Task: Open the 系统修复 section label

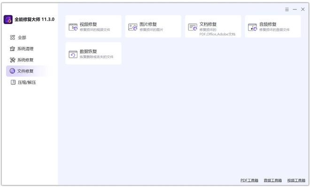Action: coord(25,60)
